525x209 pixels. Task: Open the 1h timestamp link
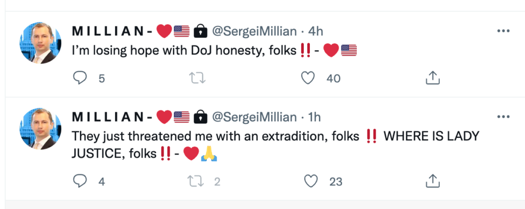click(314, 117)
